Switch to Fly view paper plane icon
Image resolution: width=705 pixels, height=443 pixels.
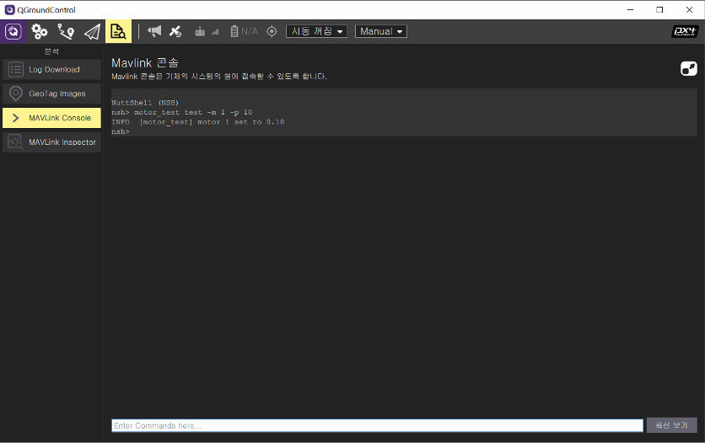[x=92, y=31]
